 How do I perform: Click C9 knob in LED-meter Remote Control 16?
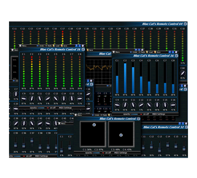tap(24, 98)
